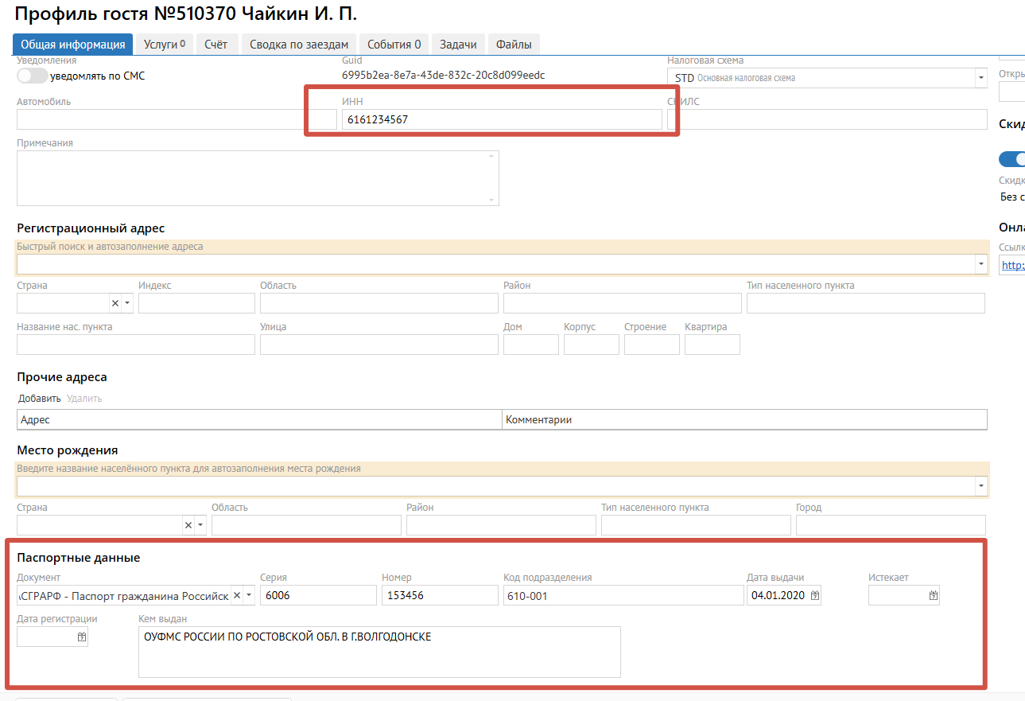Open calendar in Истекает date field
Screen dimensions: 1025x701
tap(933, 596)
